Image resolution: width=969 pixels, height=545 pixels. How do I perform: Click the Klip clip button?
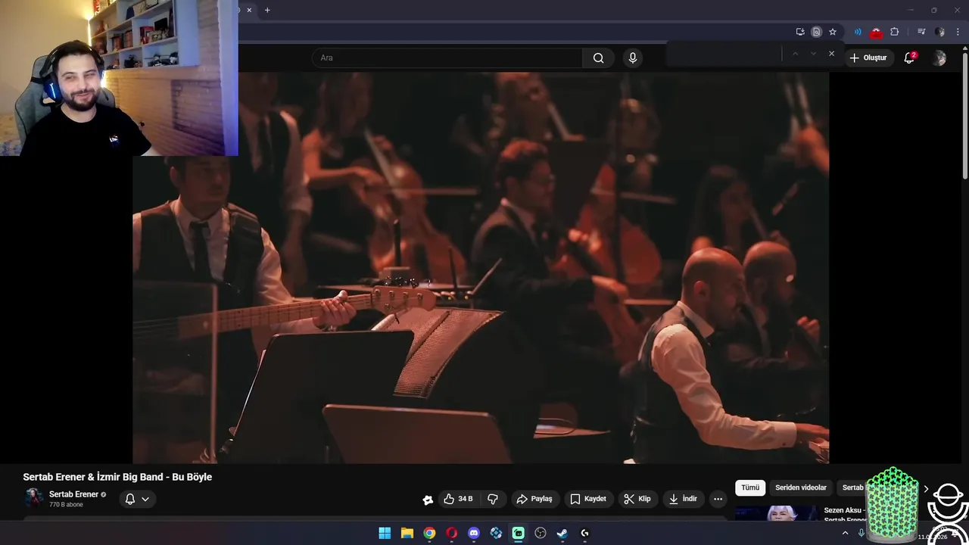point(637,499)
